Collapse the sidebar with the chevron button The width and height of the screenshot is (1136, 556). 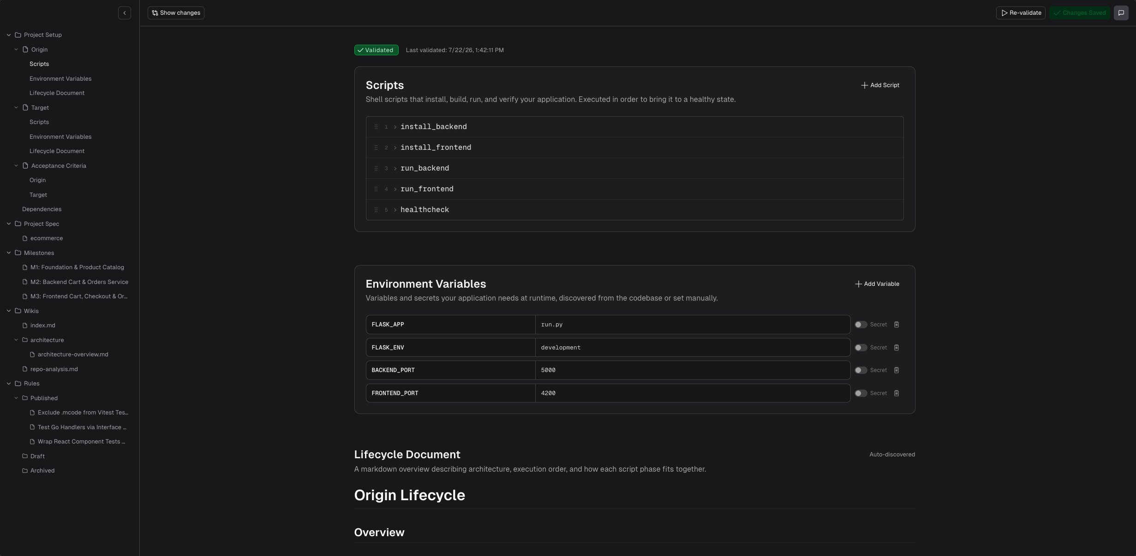click(125, 13)
